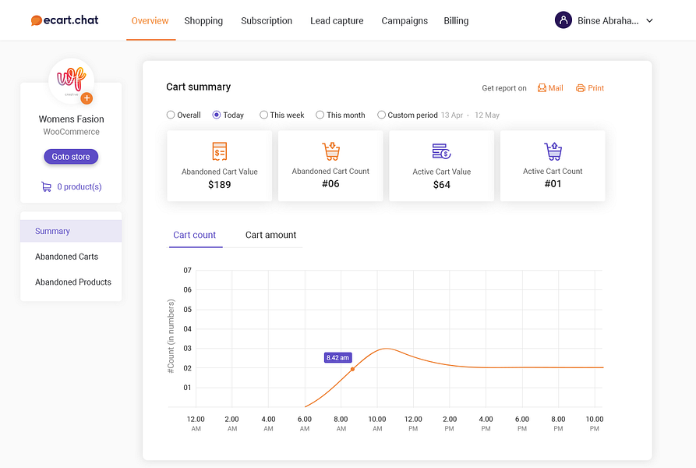Select Summary in the sidebar
This screenshot has height=468, width=696.
[x=71, y=231]
